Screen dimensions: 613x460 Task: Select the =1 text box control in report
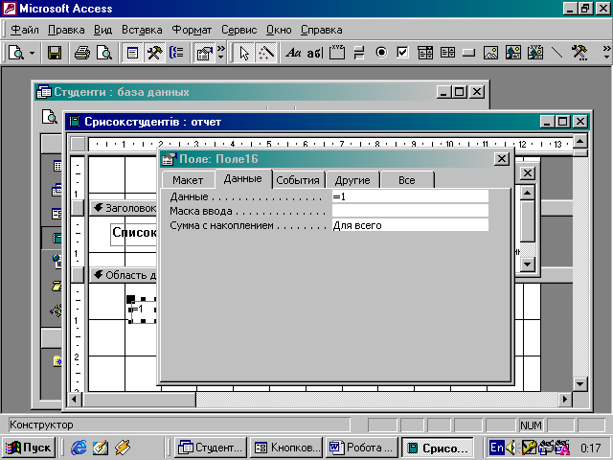pyautogui.click(x=143, y=310)
